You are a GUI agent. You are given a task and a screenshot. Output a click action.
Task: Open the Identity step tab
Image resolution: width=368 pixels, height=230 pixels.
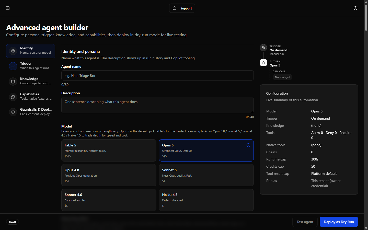pyautogui.click(x=31, y=51)
